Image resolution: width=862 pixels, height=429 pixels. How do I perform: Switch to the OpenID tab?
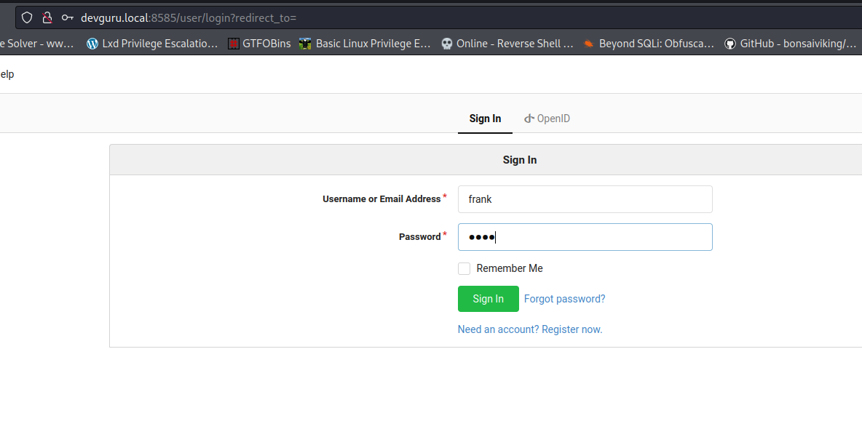coord(547,119)
